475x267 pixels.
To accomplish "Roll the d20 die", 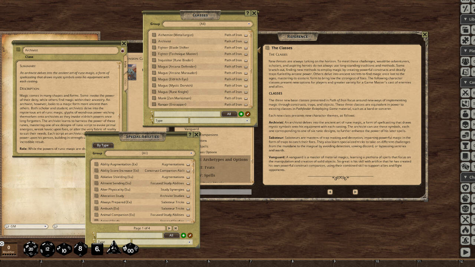I will click(x=31, y=249).
